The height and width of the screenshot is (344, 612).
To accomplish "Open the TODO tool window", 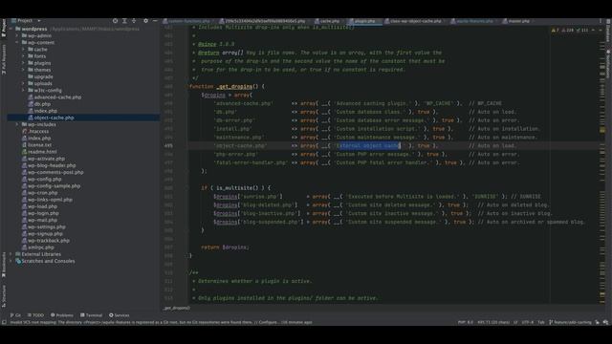I will coord(36,315).
